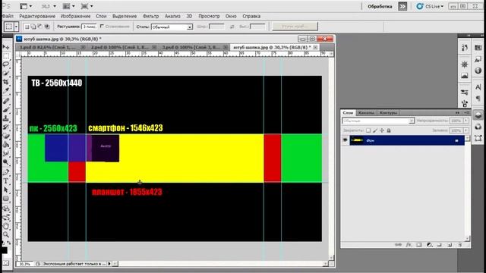Screen dimensions: 486x273
Task: Toggle the Сглаживание checkbox
Action: pos(102,27)
